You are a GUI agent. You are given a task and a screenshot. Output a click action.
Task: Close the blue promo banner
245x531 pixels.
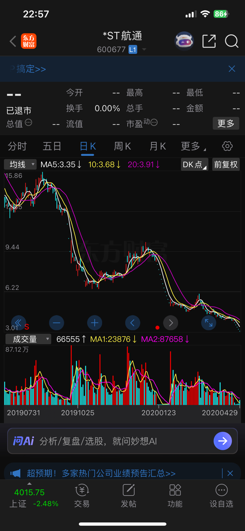tap(232, 69)
